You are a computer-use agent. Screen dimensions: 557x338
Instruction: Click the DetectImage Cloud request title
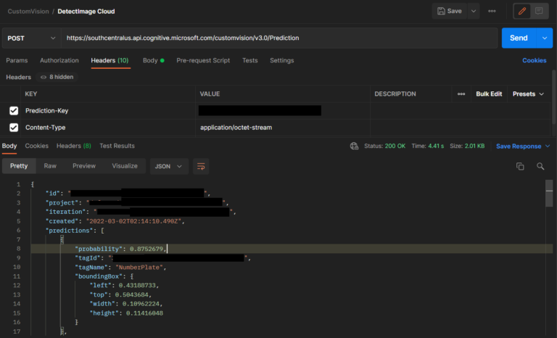(x=86, y=12)
